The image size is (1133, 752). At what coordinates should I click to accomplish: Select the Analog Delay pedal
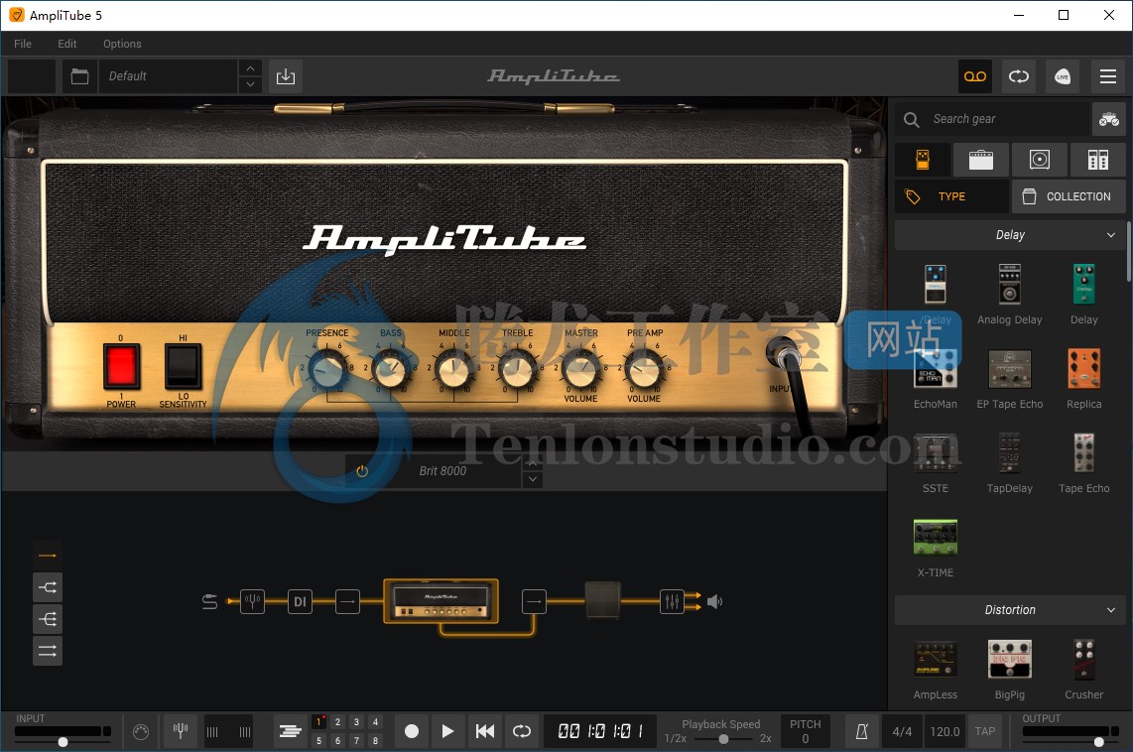point(1009,294)
